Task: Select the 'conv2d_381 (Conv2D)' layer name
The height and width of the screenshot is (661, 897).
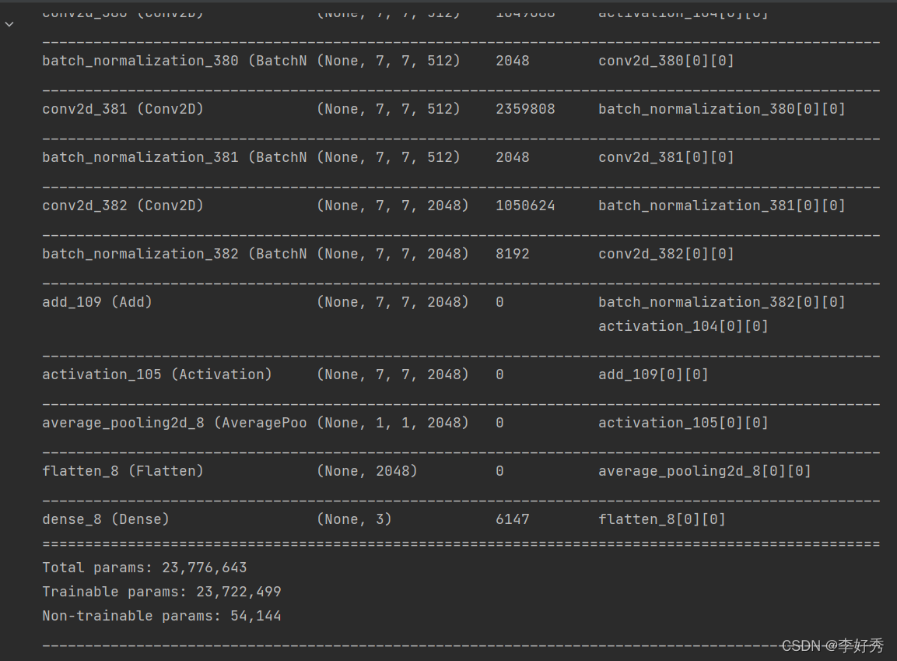Action: point(123,109)
